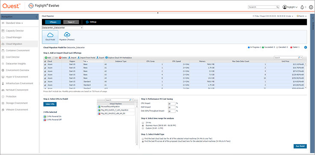
Task: Switch to the VMware tab
Action: click(53, 22)
